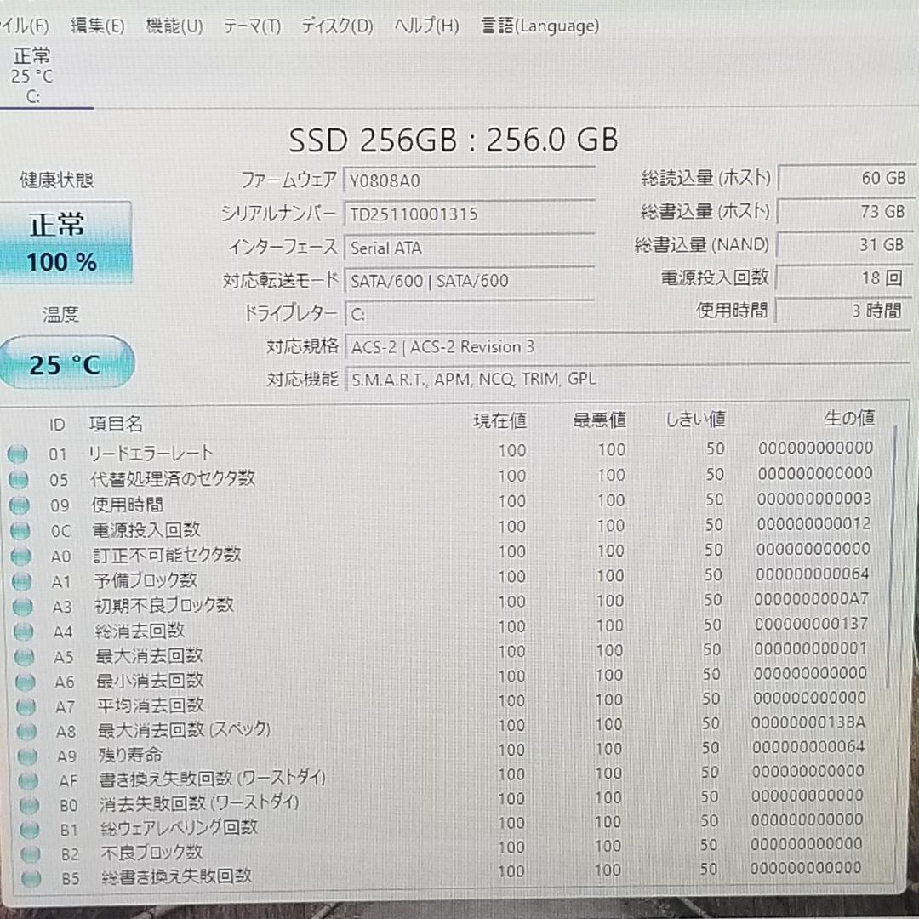Open the ディスク(D) menu
The height and width of the screenshot is (919, 919).
[336, 26]
